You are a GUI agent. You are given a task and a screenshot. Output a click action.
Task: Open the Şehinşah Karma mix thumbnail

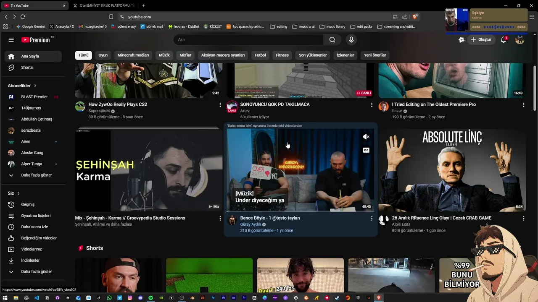click(x=149, y=170)
